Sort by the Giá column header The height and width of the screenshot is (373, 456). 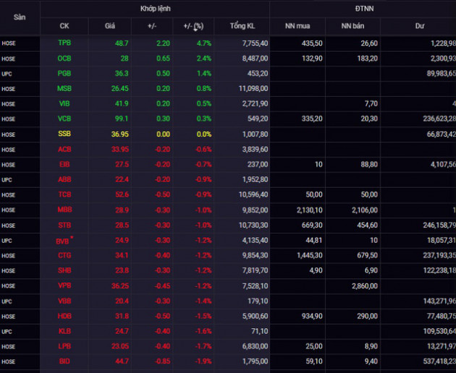coord(110,26)
